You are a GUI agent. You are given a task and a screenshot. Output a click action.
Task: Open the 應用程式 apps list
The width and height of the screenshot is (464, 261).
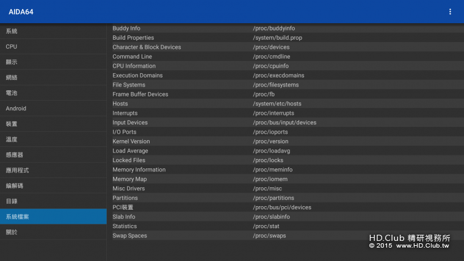(x=17, y=170)
